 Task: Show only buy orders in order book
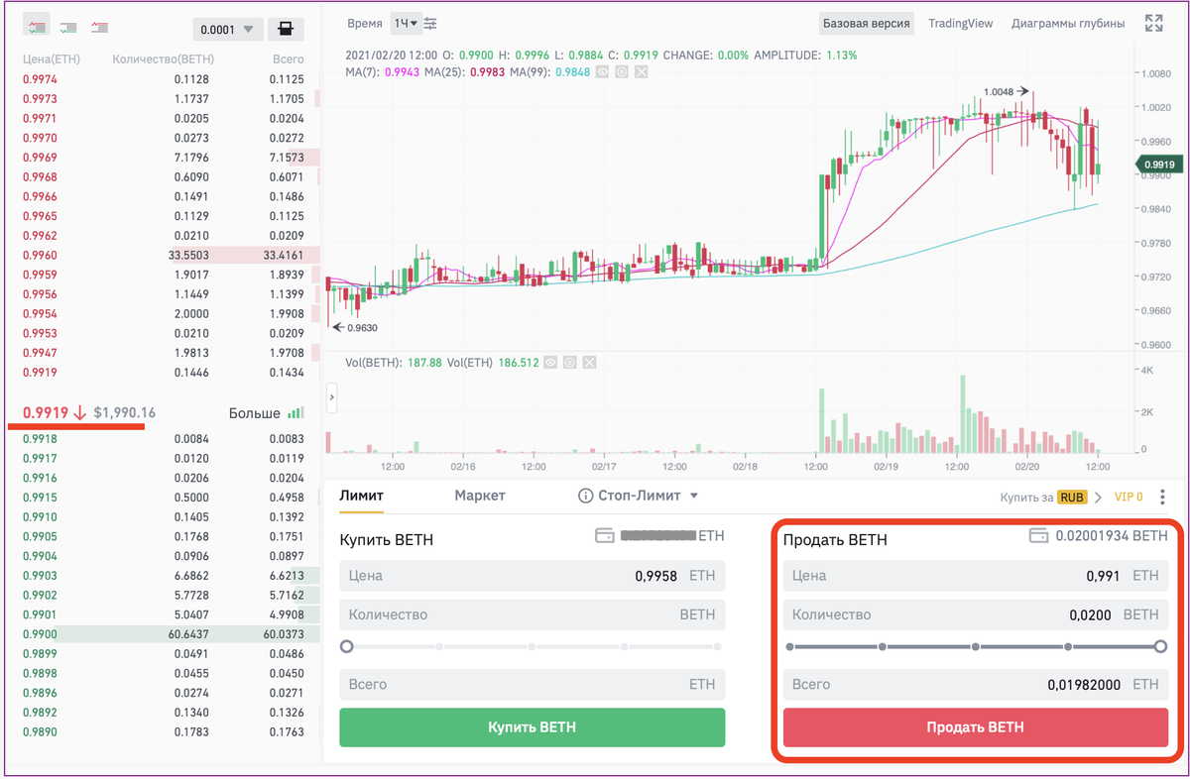tap(69, 27)
